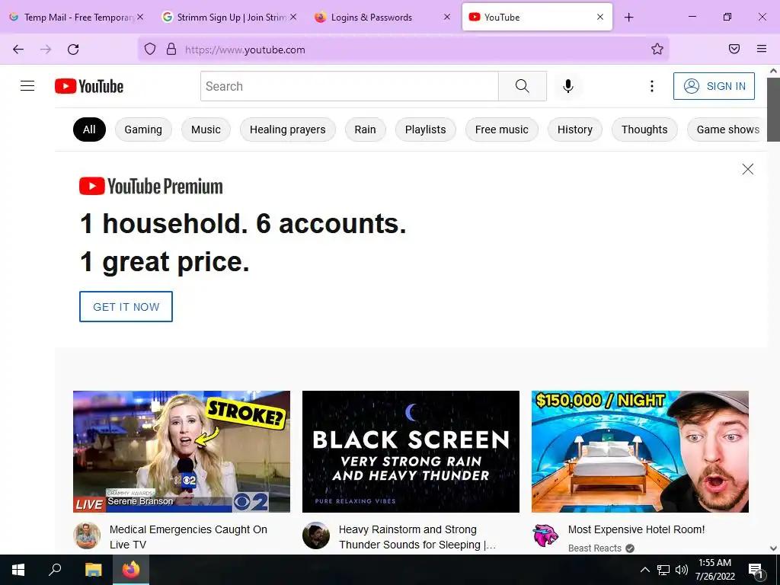Focus the YouTube Search field
Image resolution: width=780 pixels, height=585 pixels.
(349, 86)
